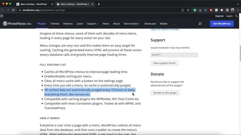Viewport: 241px width, 135px height.
Task: Open the WordPress extension icon in toolbar
Action: coord(206,10)
